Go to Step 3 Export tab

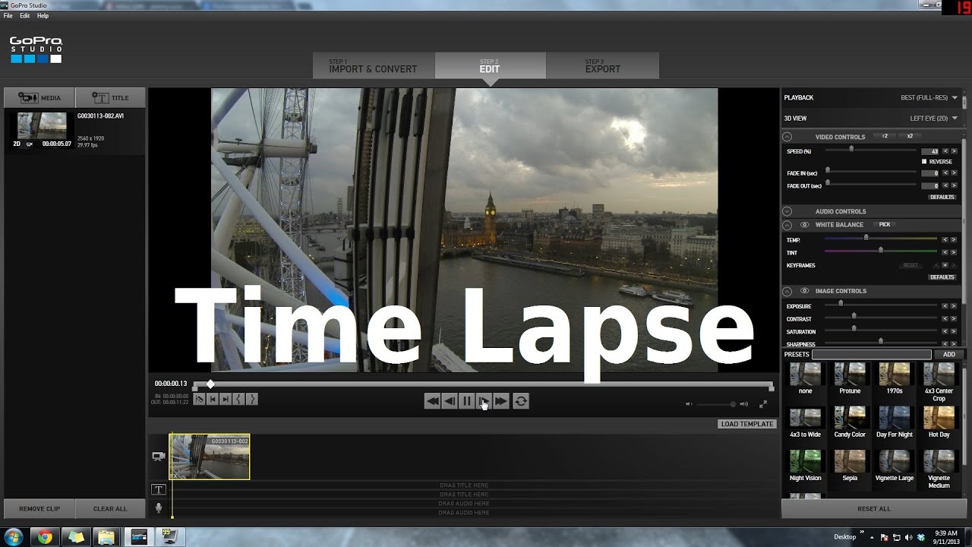(x=603, y=65)
